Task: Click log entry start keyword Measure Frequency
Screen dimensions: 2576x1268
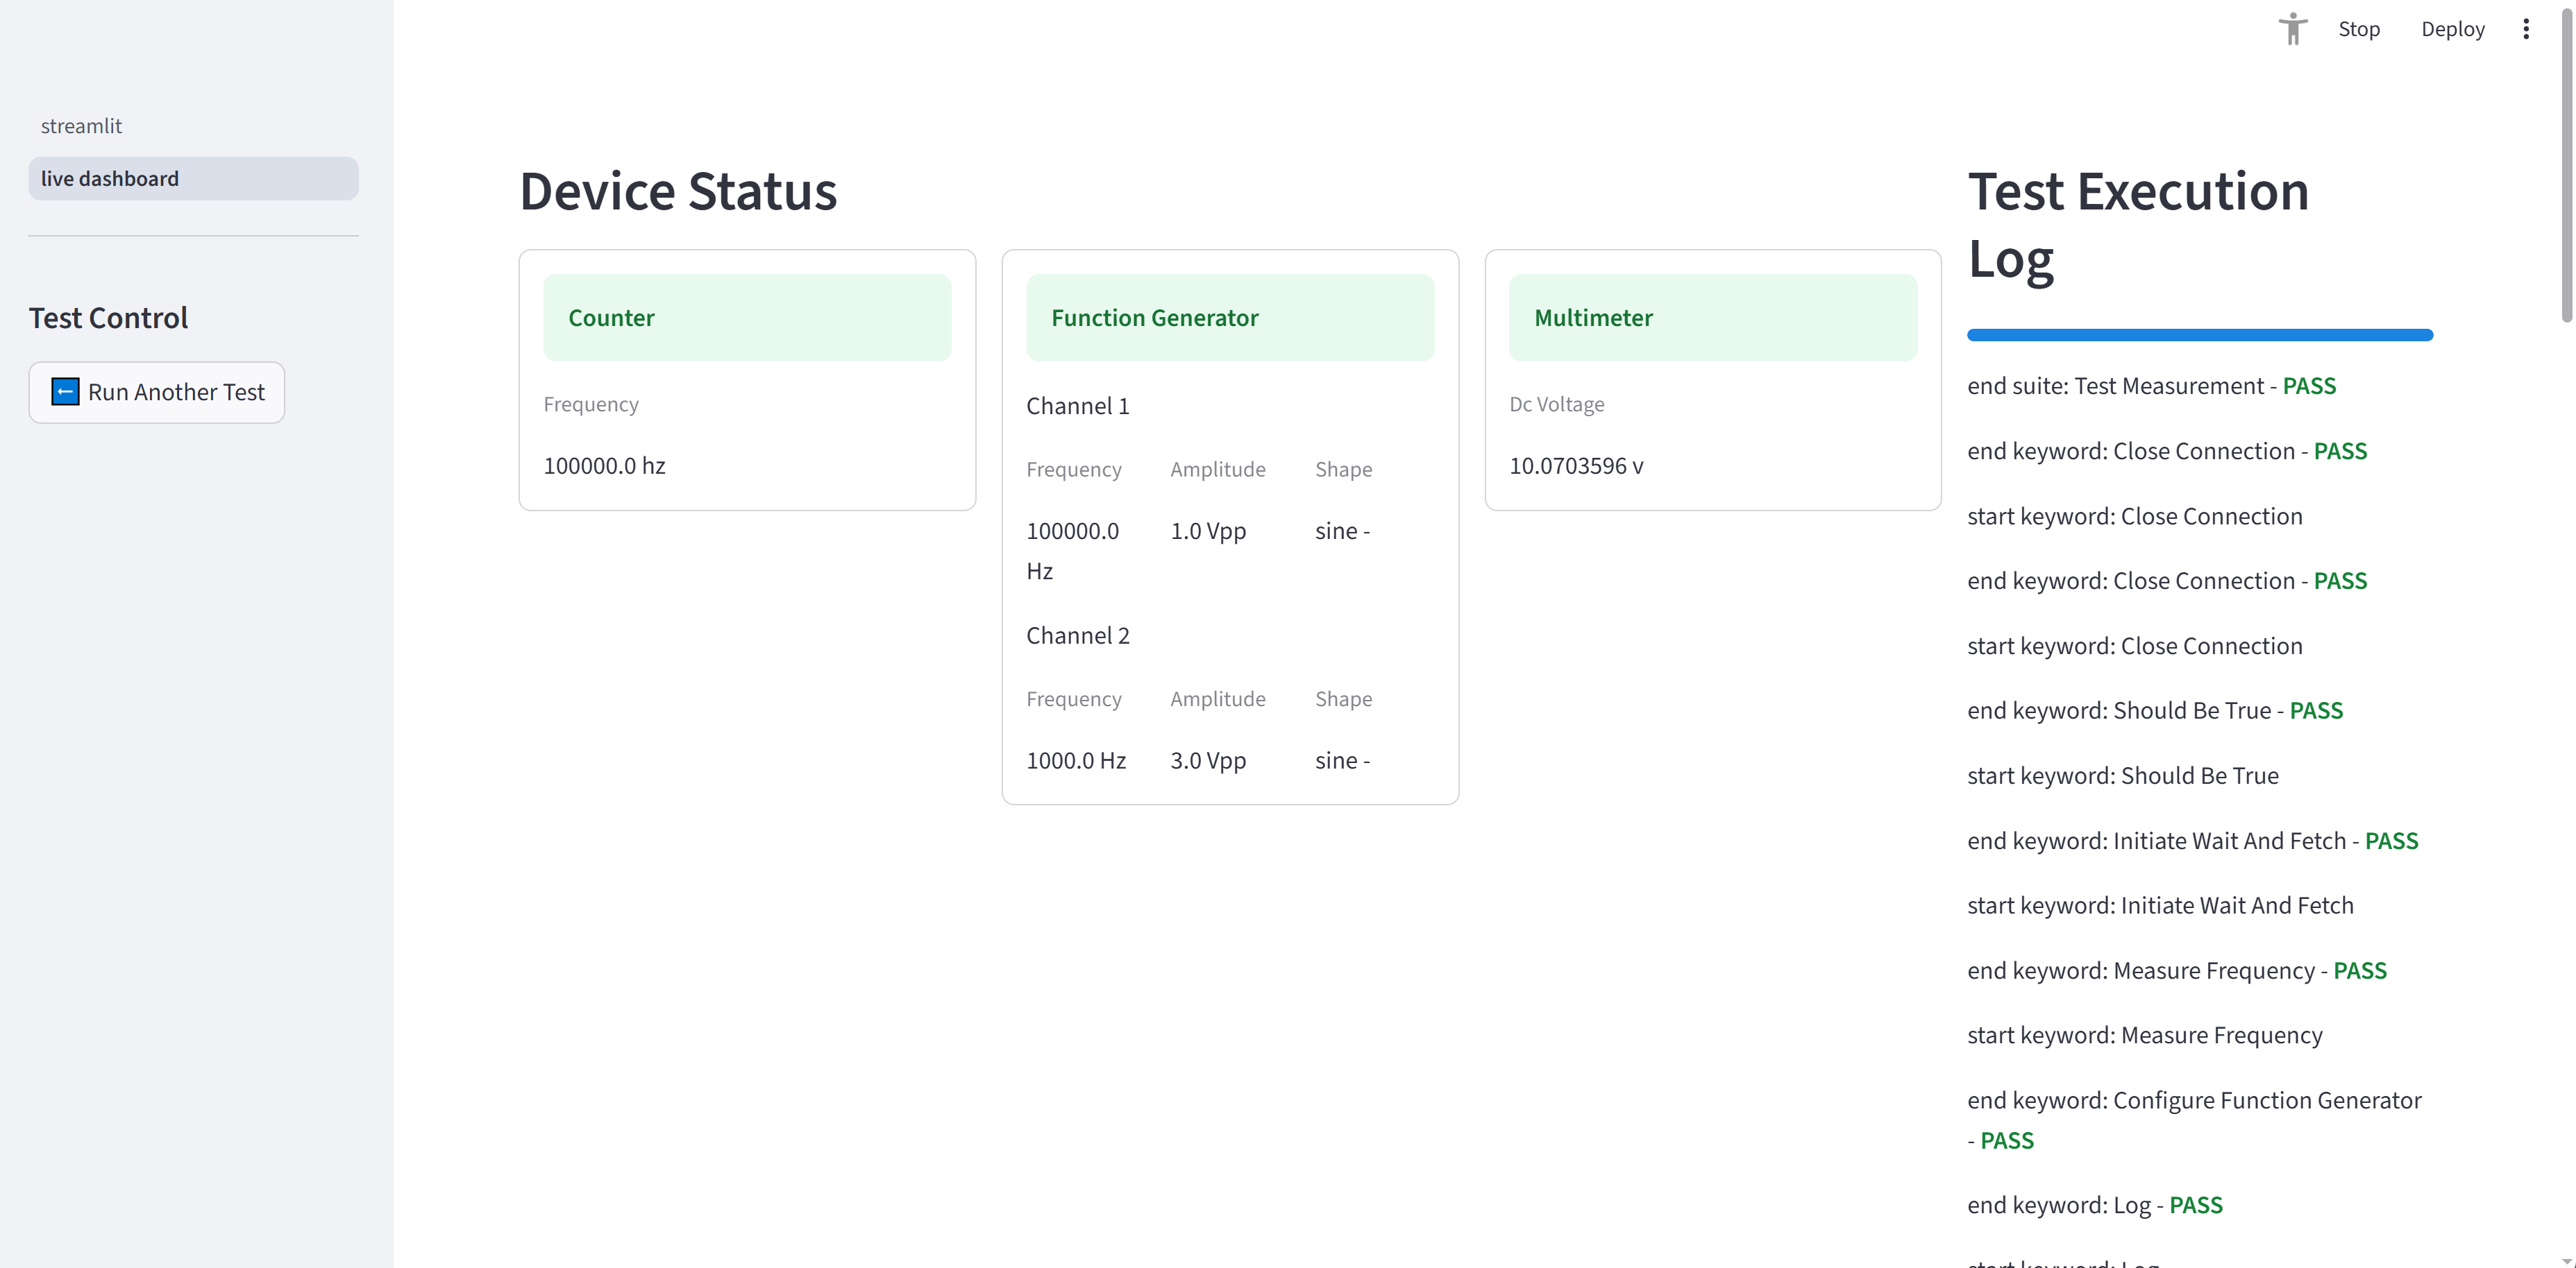Action: click(2145, 1035)
